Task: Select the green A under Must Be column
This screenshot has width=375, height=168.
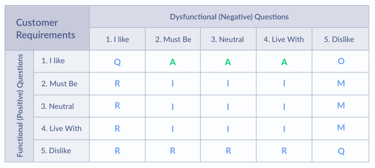Action: coord(173,62)
